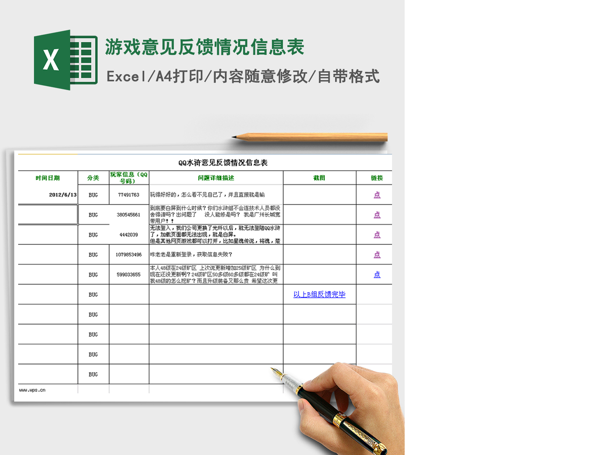Open the 点 link in the 77491763 row
Screen dimensions: 607x455
coord(377,195)
